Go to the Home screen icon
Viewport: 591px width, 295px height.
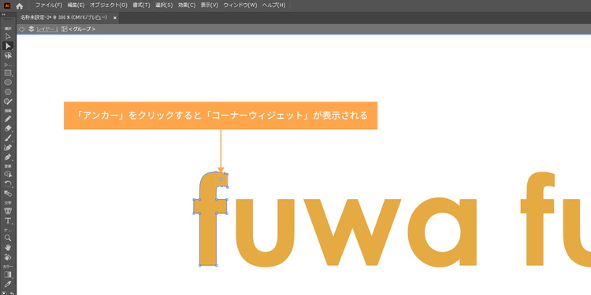19,6
